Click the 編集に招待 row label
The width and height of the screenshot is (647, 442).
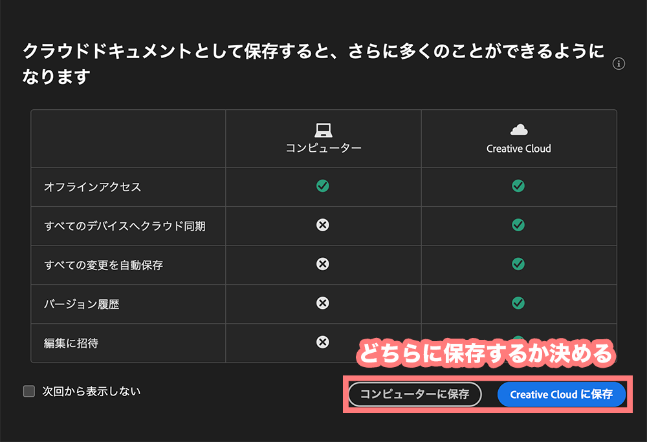tap(71, 343)
